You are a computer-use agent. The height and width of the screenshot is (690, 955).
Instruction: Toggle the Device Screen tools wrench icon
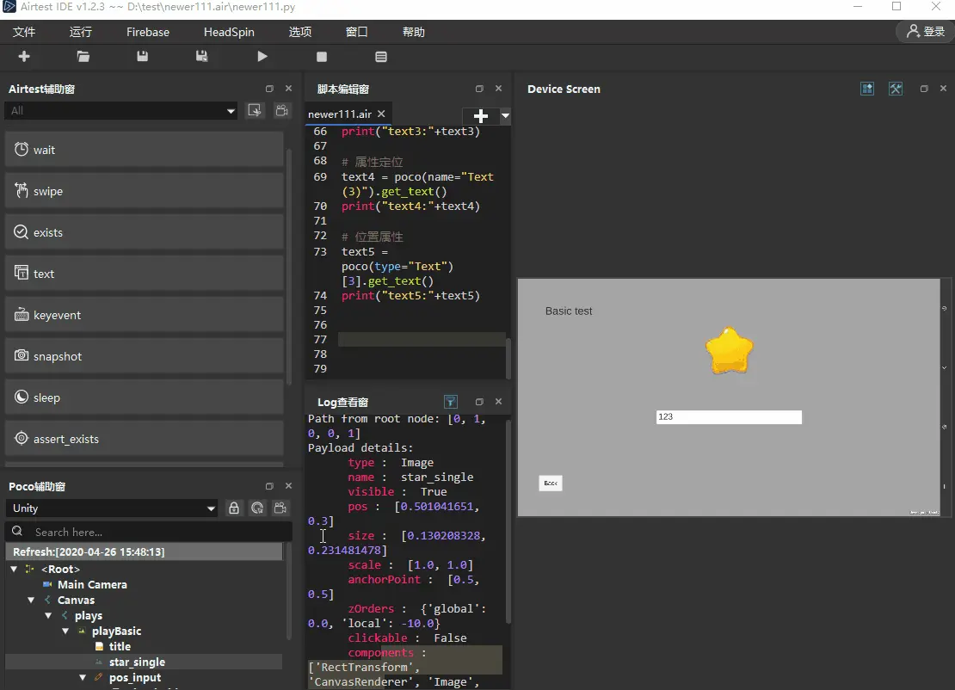[896, 89]
